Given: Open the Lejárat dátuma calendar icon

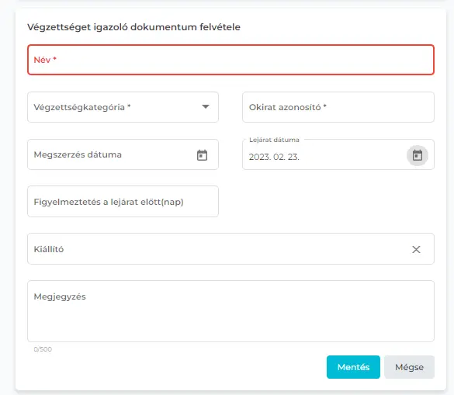Looking at the screenshot, I should point(418,155).
